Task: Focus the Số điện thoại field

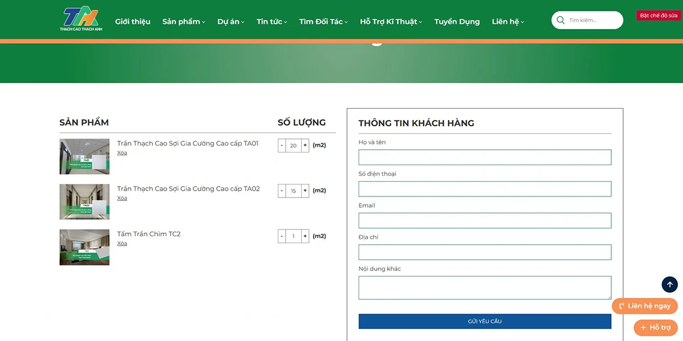Action: 484,189
